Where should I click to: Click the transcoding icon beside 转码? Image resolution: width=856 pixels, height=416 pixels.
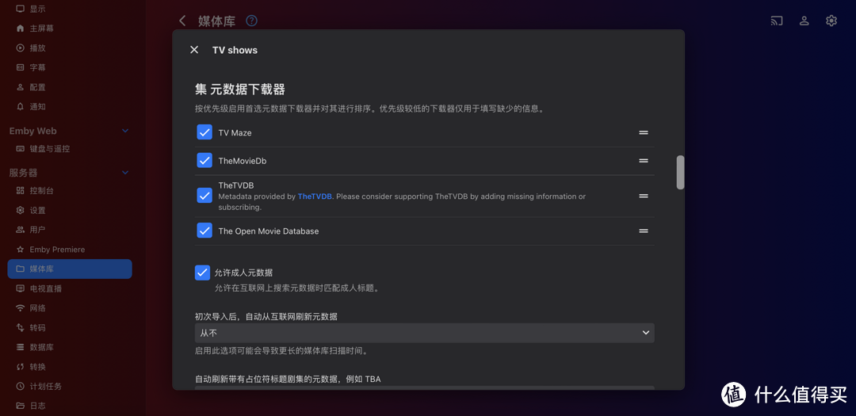pos(20,327)
